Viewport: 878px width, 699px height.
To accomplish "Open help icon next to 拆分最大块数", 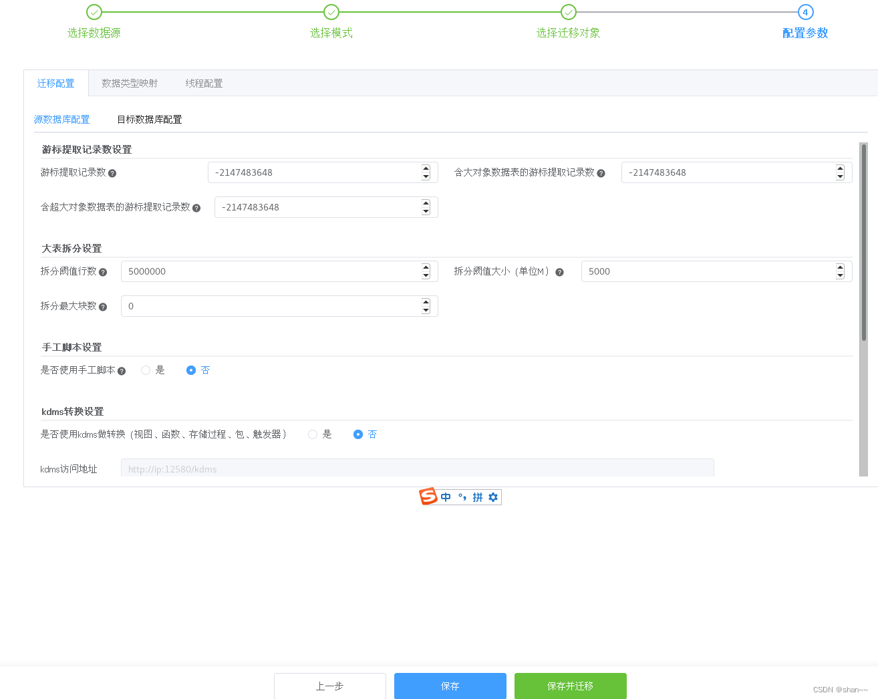I will pyautogui.click(x=103, y=307).
